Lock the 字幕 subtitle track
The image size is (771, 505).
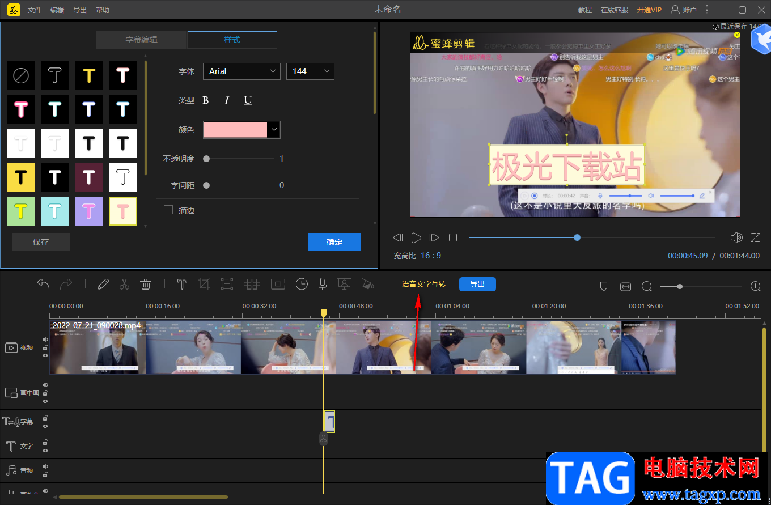pyautogui.click(x=45, y=418)
